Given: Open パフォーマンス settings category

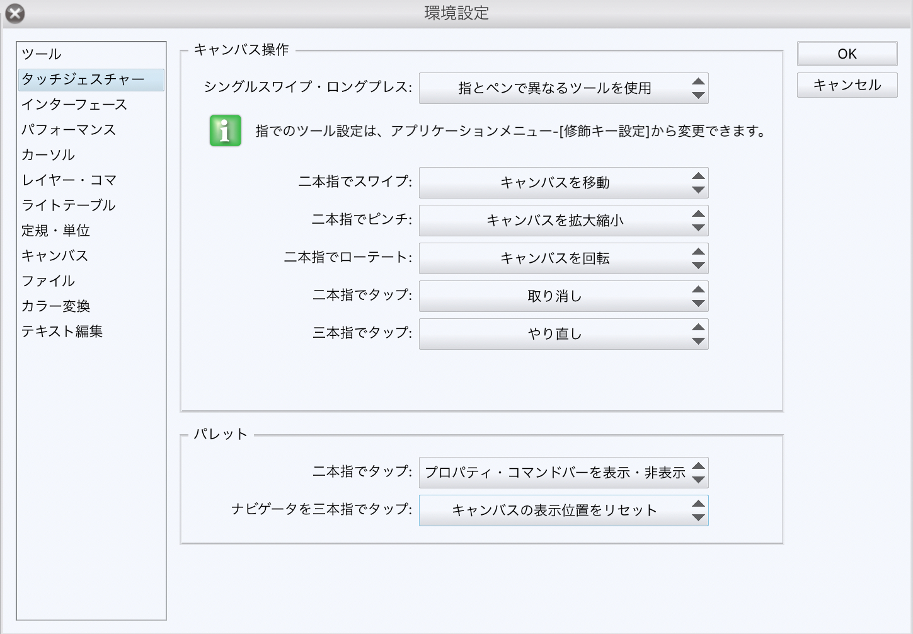Looking at the screenshot, I should click(69, 130).
